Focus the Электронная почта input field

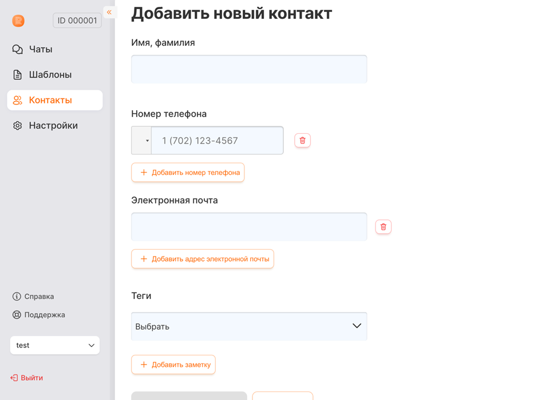(249, 227)
